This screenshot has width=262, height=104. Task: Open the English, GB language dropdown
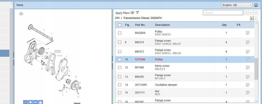(x=237, y=5)
